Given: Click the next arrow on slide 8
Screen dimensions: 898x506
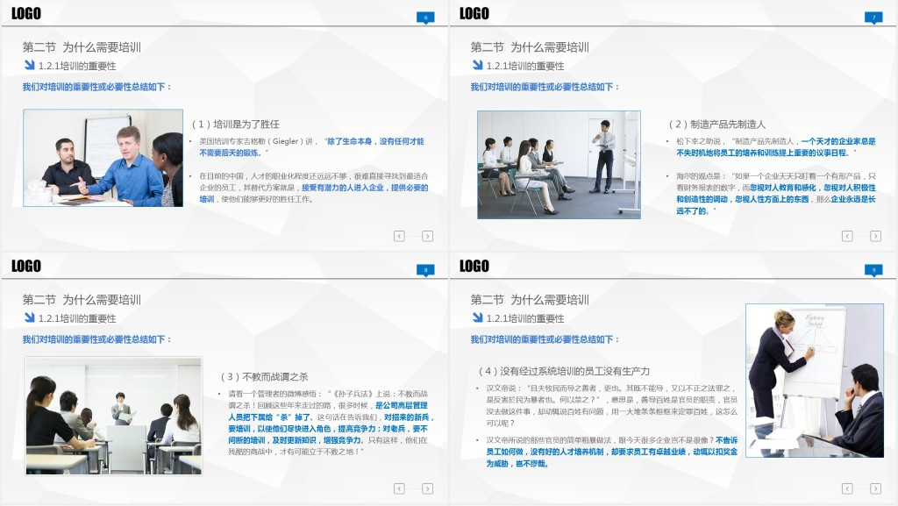Looking at the screenshot, I should point(427,488).
